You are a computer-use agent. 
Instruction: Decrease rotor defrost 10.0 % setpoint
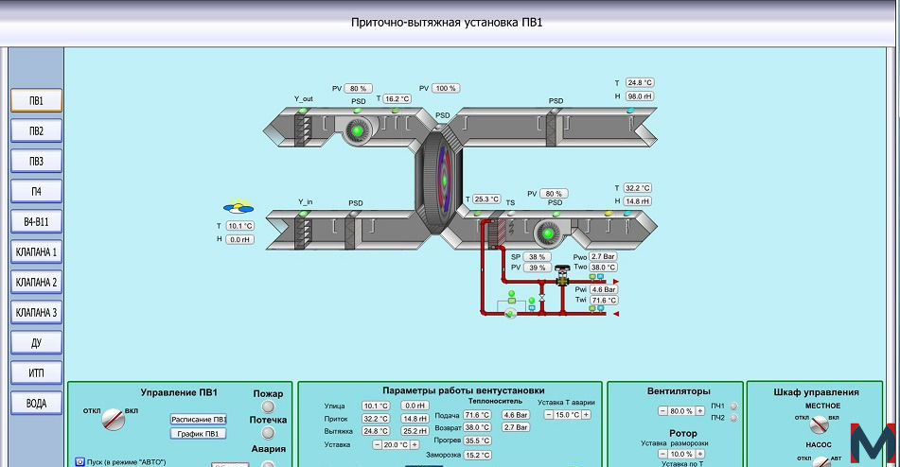tap(662, 454)
